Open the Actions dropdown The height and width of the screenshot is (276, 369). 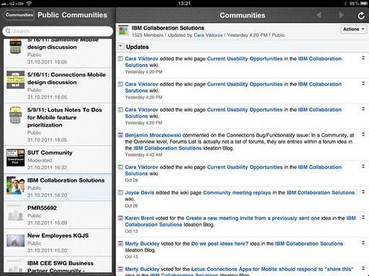[x=353, y=29]
